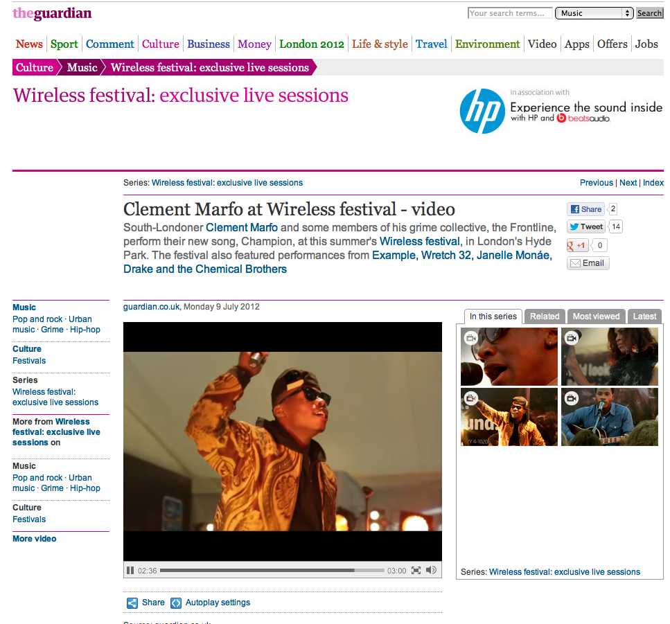Viewport: 670px width, 624px height.
Task: Open the top sidebar Festivals link
Action: [29, 361]
